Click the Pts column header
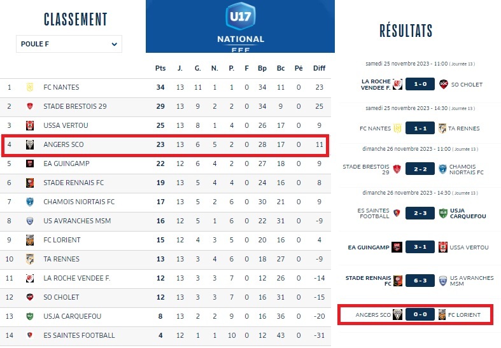Image resolution: width=501 pixels, height=348 pixels. pyautogui.click(x=160, y=68)
